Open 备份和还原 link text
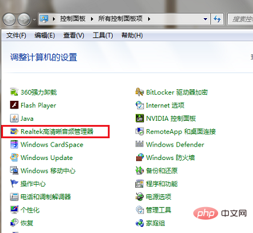The width and height of the screenshot is (253, 233). [162, 171]
